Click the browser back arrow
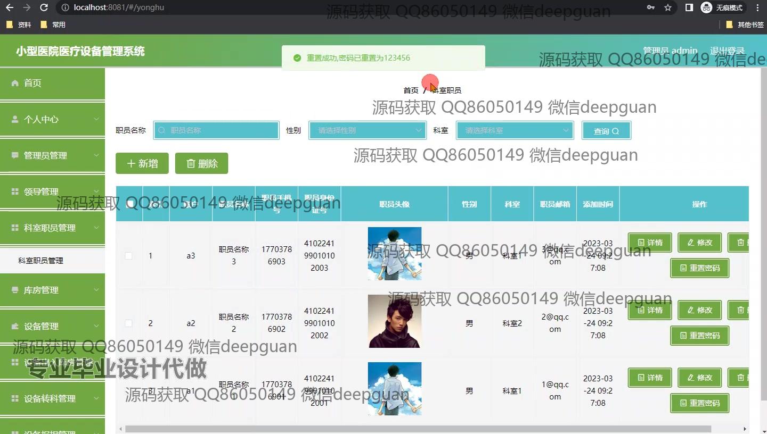Screen dimensions: 767x434 point(10,7)
